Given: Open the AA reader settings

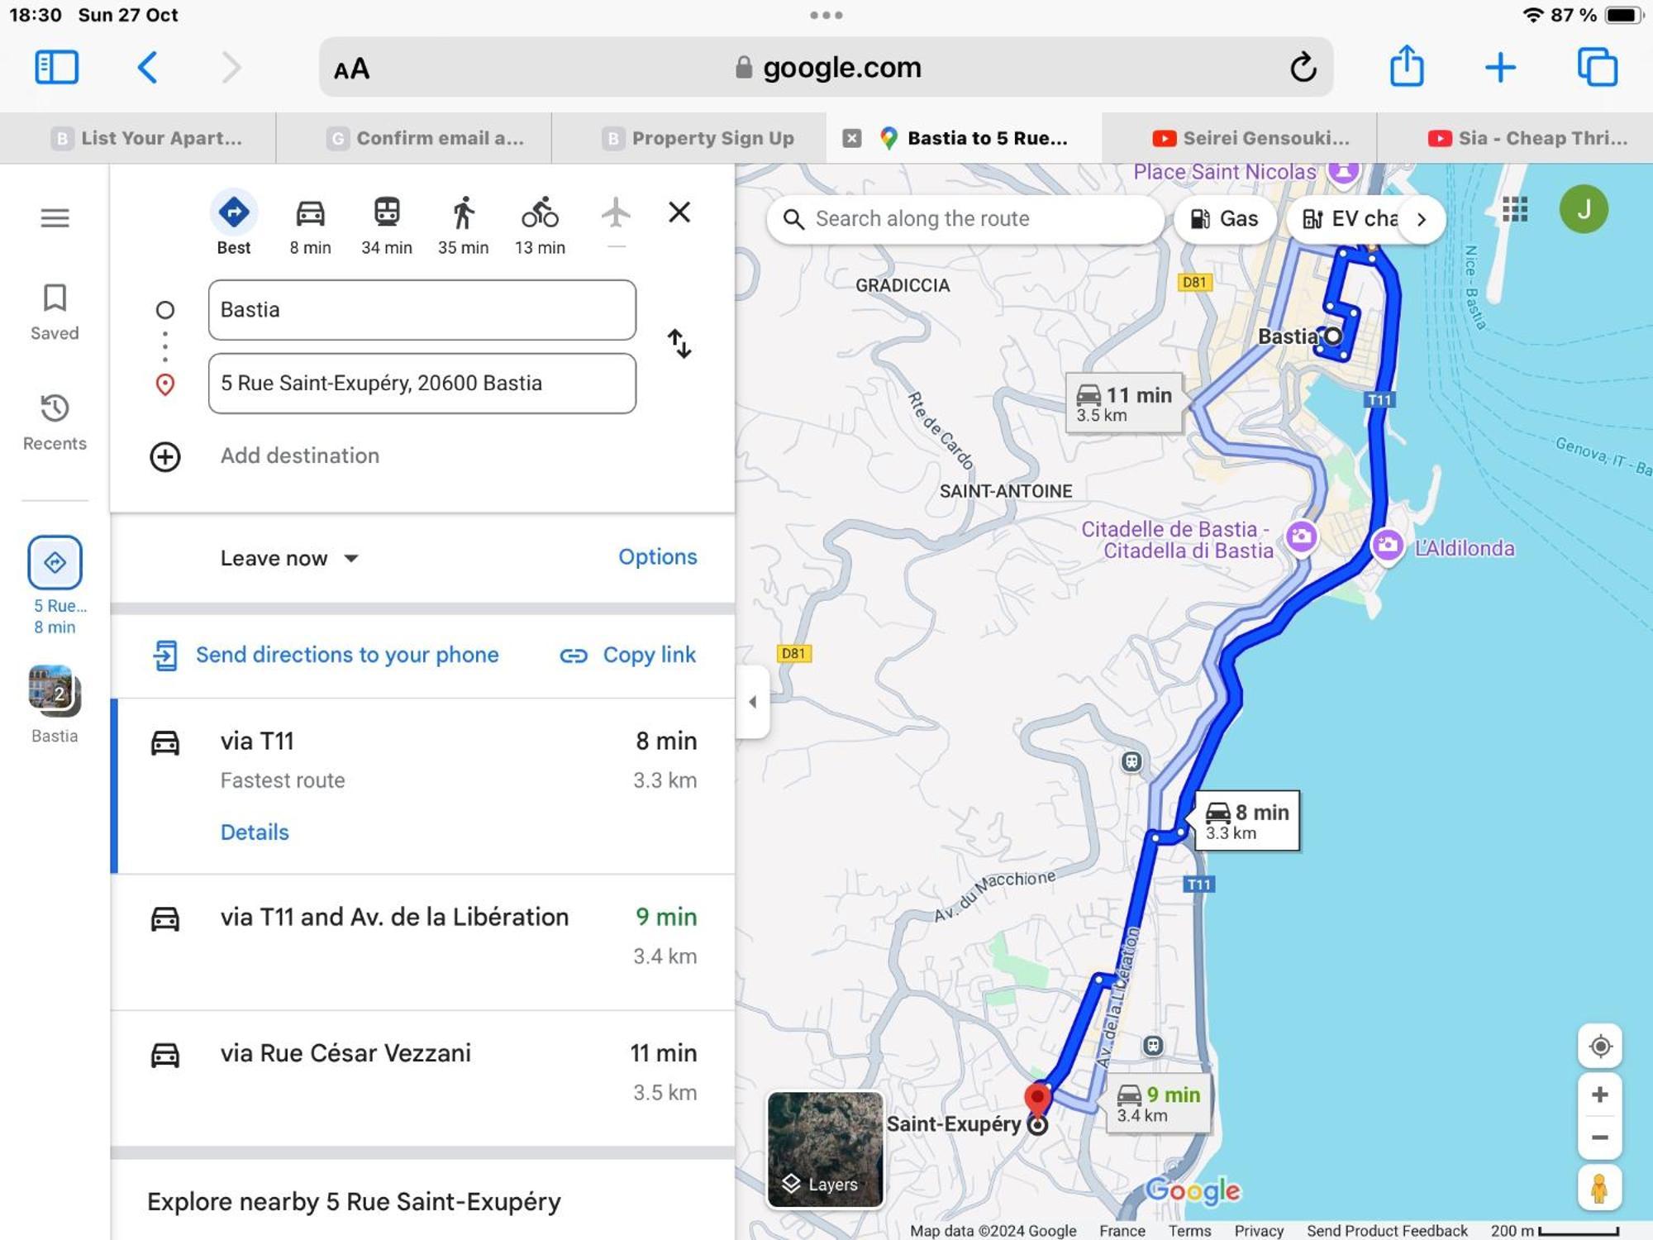Looking at the screenshot, I should [x=351, y=69].
